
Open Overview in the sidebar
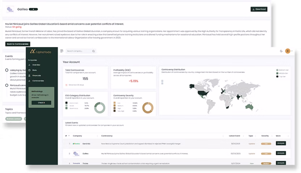(36, 65)
